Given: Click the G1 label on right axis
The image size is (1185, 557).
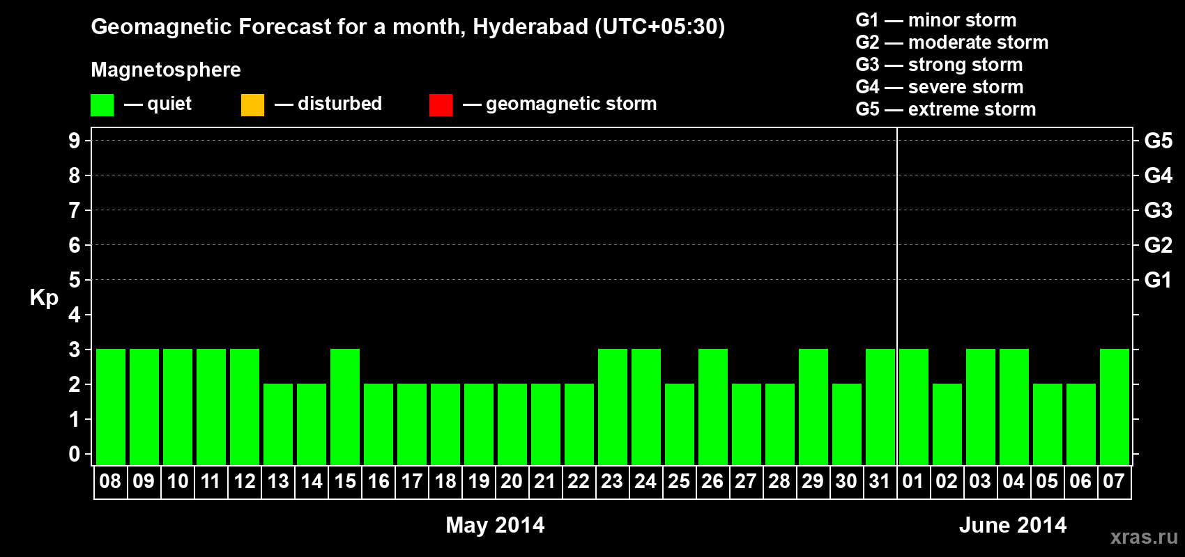Looking at the screenshot, I should [x=1159, y=281].
